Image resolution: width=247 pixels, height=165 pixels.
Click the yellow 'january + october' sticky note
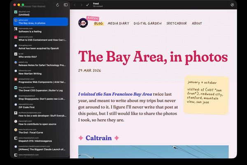(x=206, y=95)
